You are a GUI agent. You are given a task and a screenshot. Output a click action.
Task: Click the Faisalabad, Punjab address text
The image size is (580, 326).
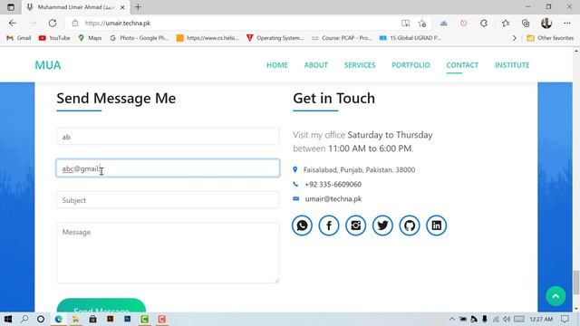(x=359, y=169)
